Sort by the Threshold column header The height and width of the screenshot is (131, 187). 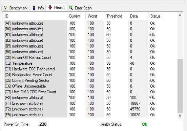coord(116,16)
